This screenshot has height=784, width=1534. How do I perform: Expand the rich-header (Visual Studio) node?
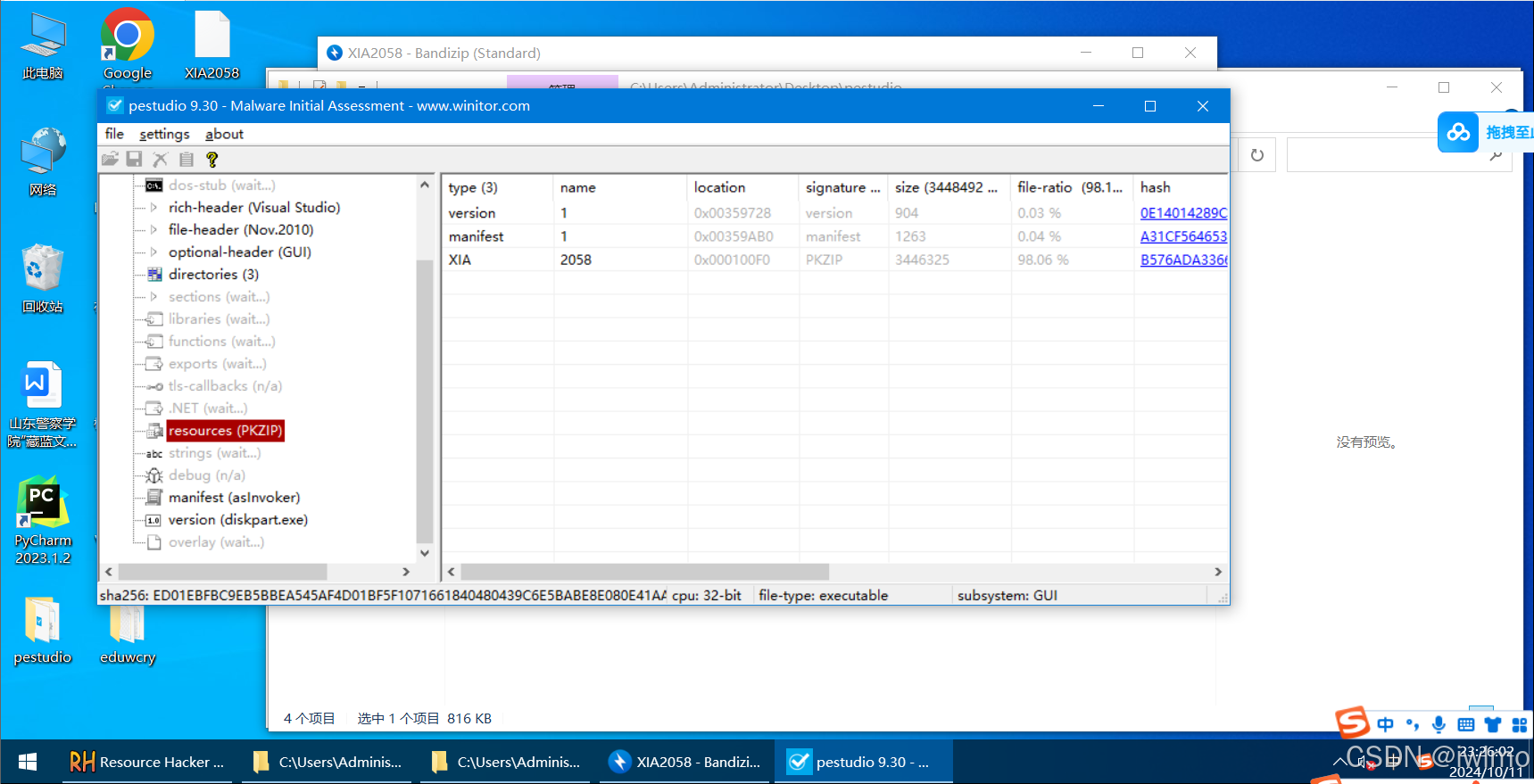[153, 208]
